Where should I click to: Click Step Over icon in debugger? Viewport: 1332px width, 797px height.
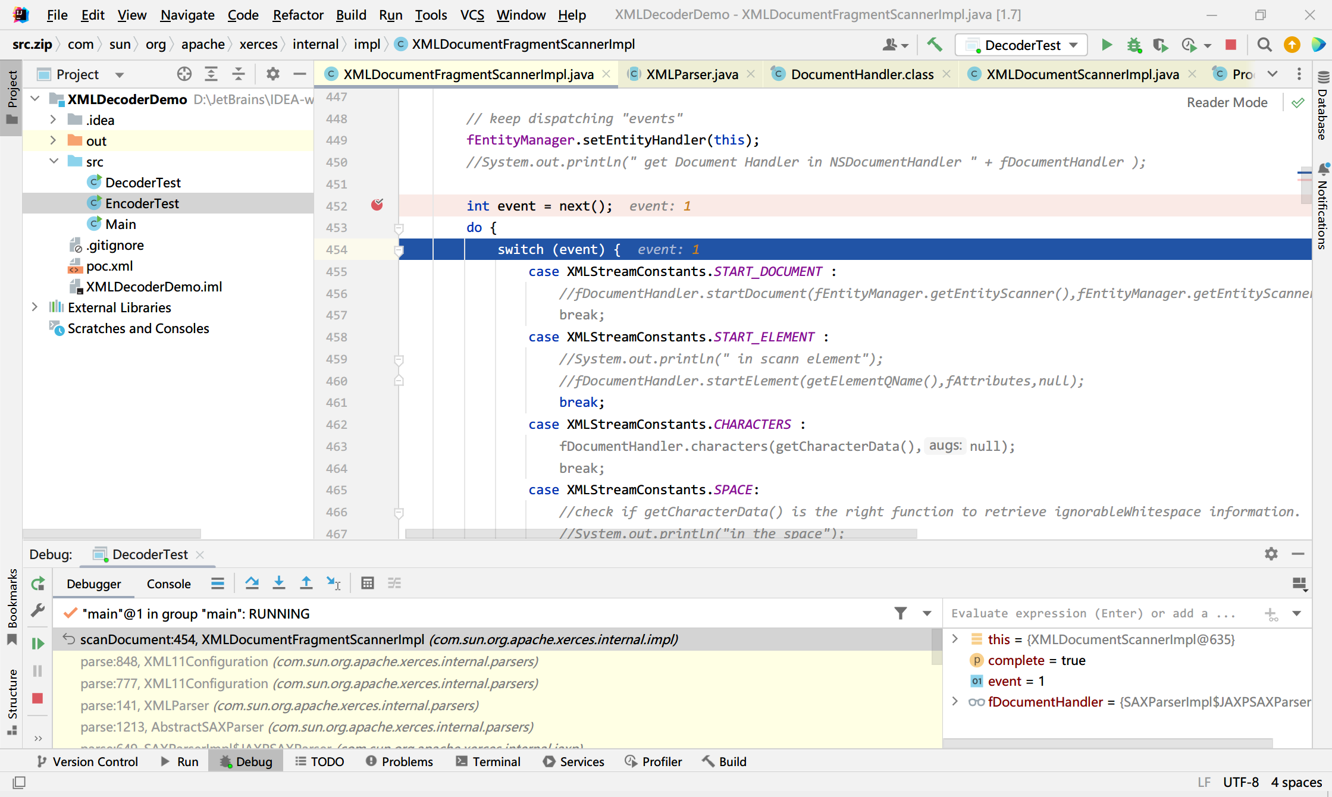252,583
